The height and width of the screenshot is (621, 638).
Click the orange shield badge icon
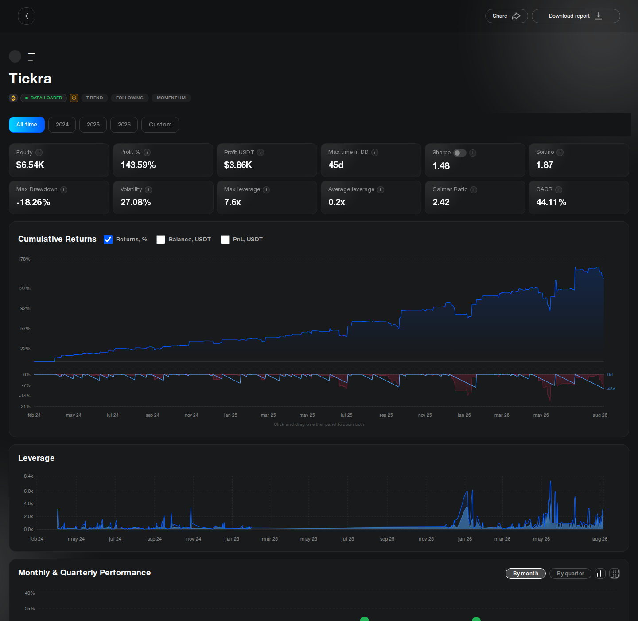(x=74, y=98)
